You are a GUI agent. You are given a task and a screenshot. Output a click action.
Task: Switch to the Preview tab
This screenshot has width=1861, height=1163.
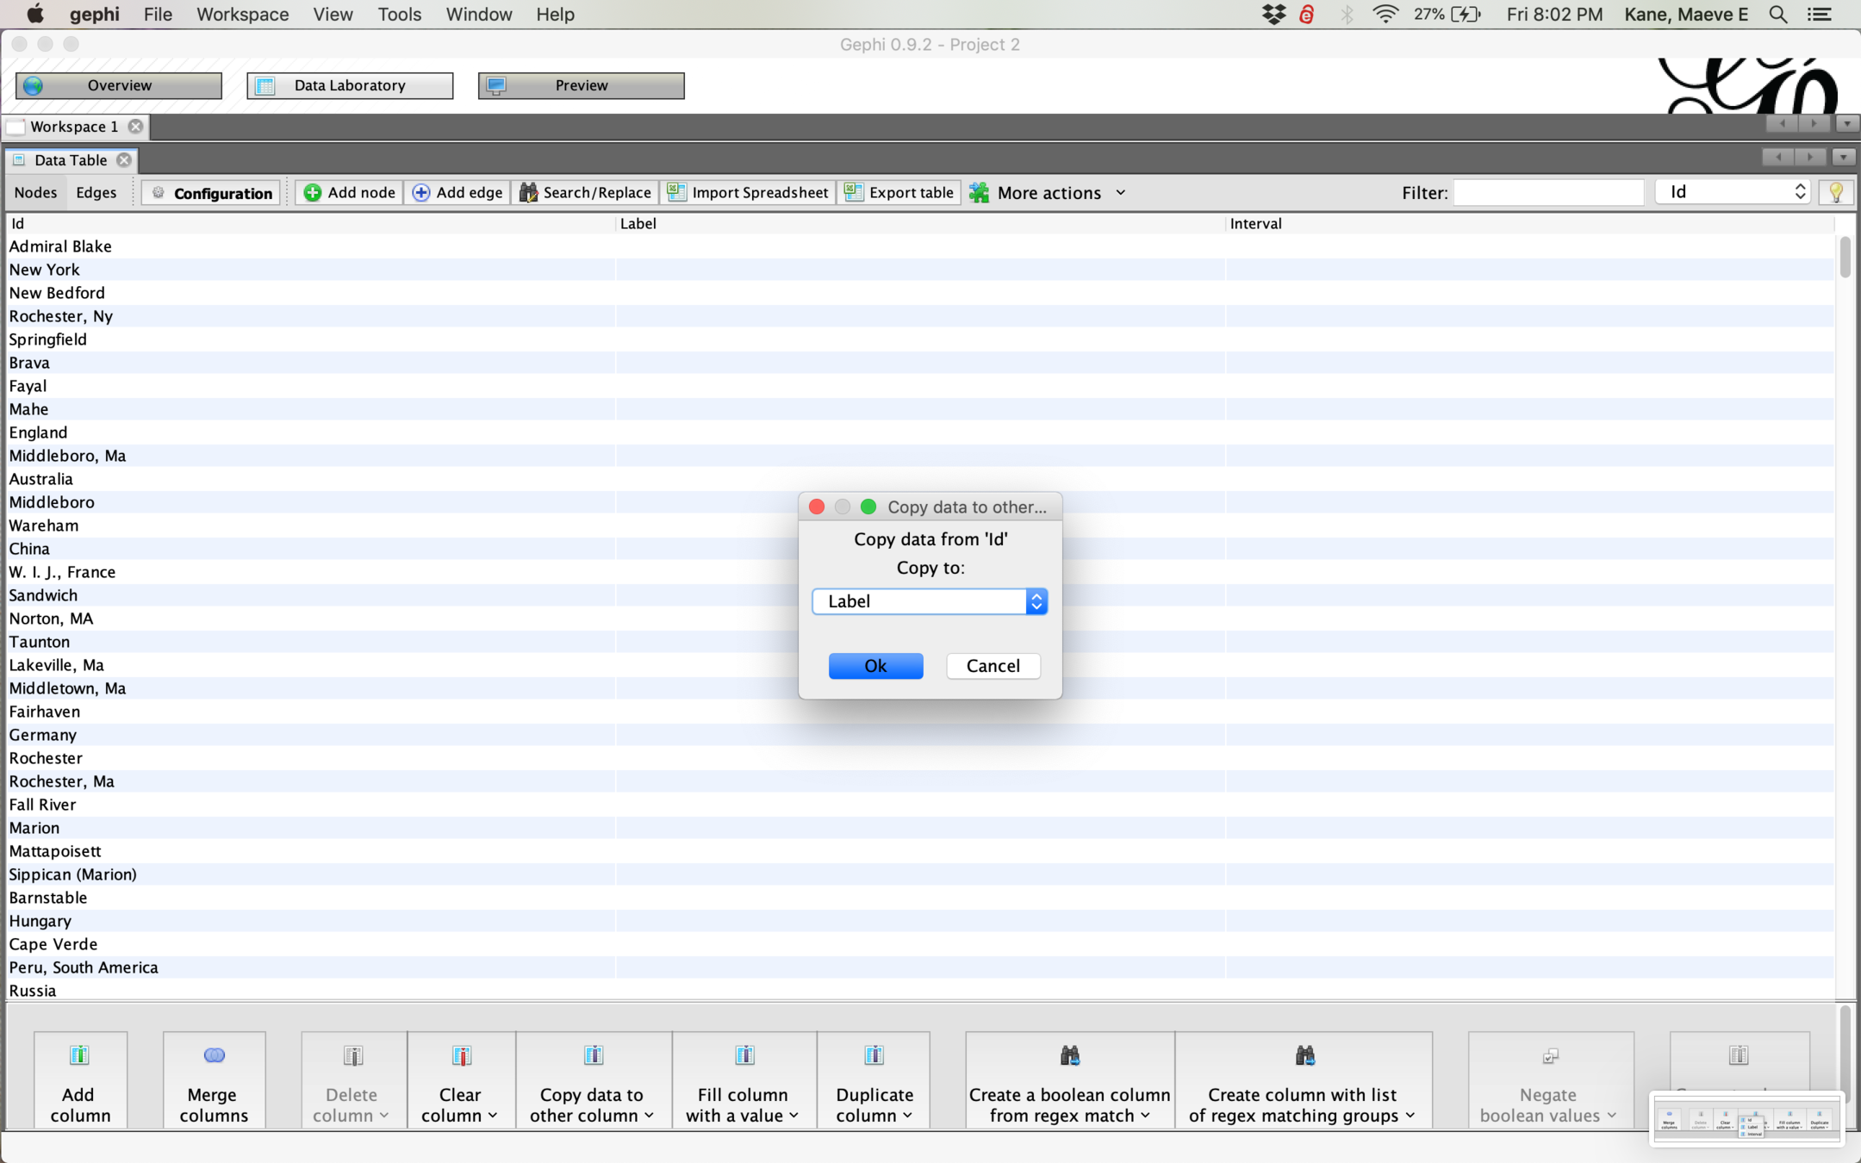tap(581, 85)
